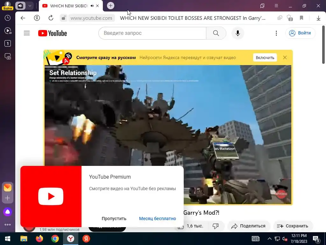The width and height of the screenshot is (326, 245).
Task: Click the picture-in-picture icon in address bar
Action: point(280,18)
